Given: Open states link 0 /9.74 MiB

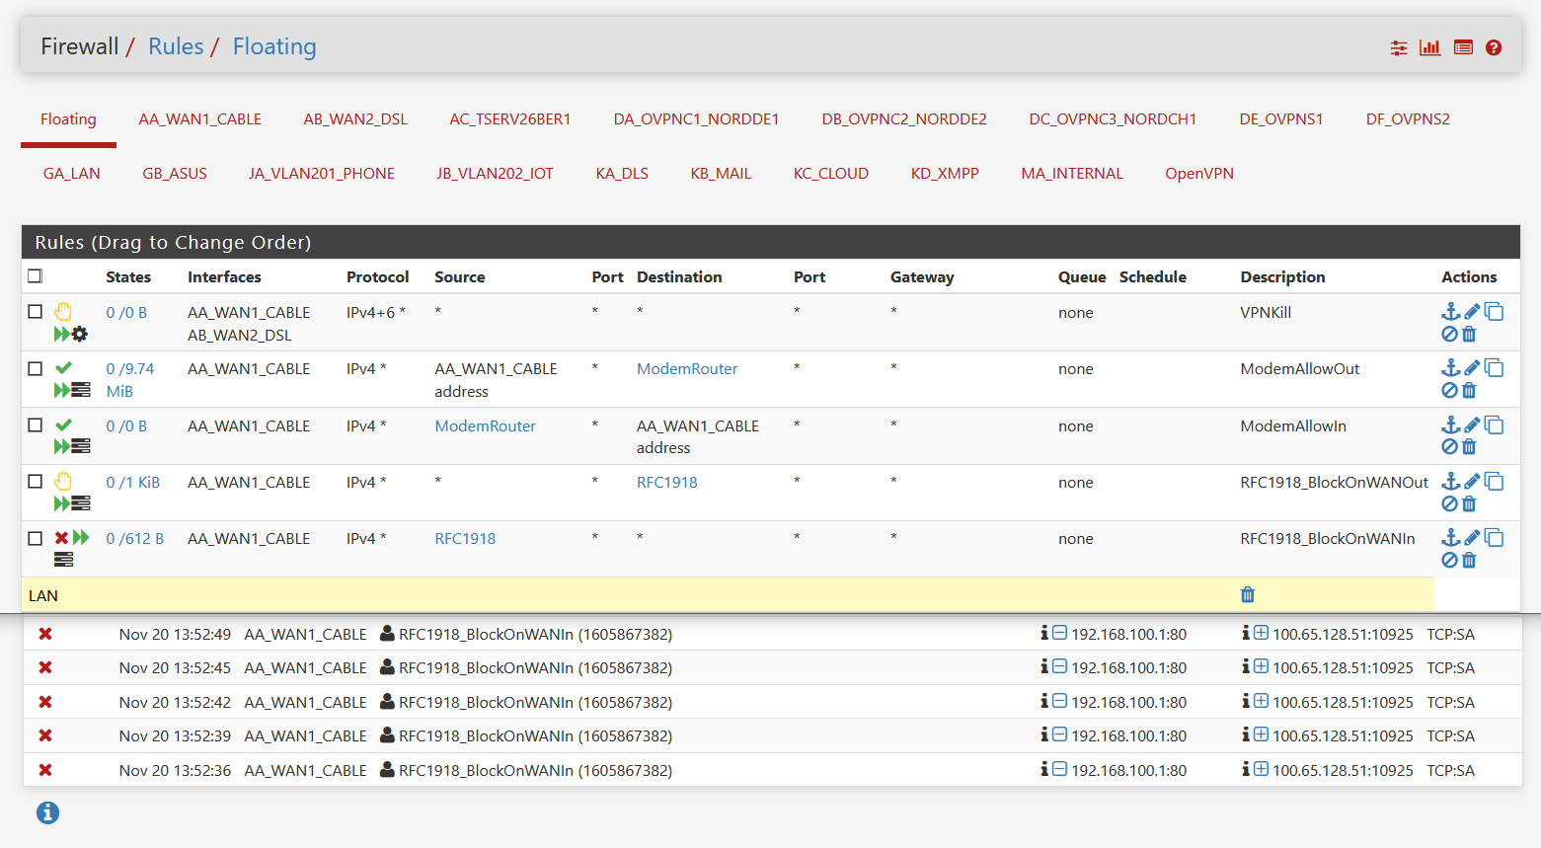Looking at the screenshot, I should 130,380.
